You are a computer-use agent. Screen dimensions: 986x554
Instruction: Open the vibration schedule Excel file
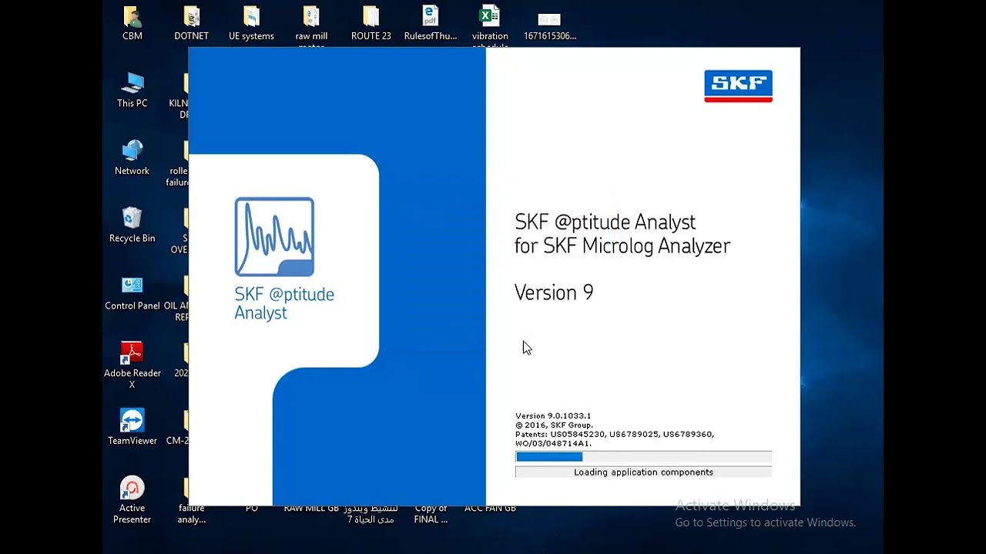tap(490, 25)
